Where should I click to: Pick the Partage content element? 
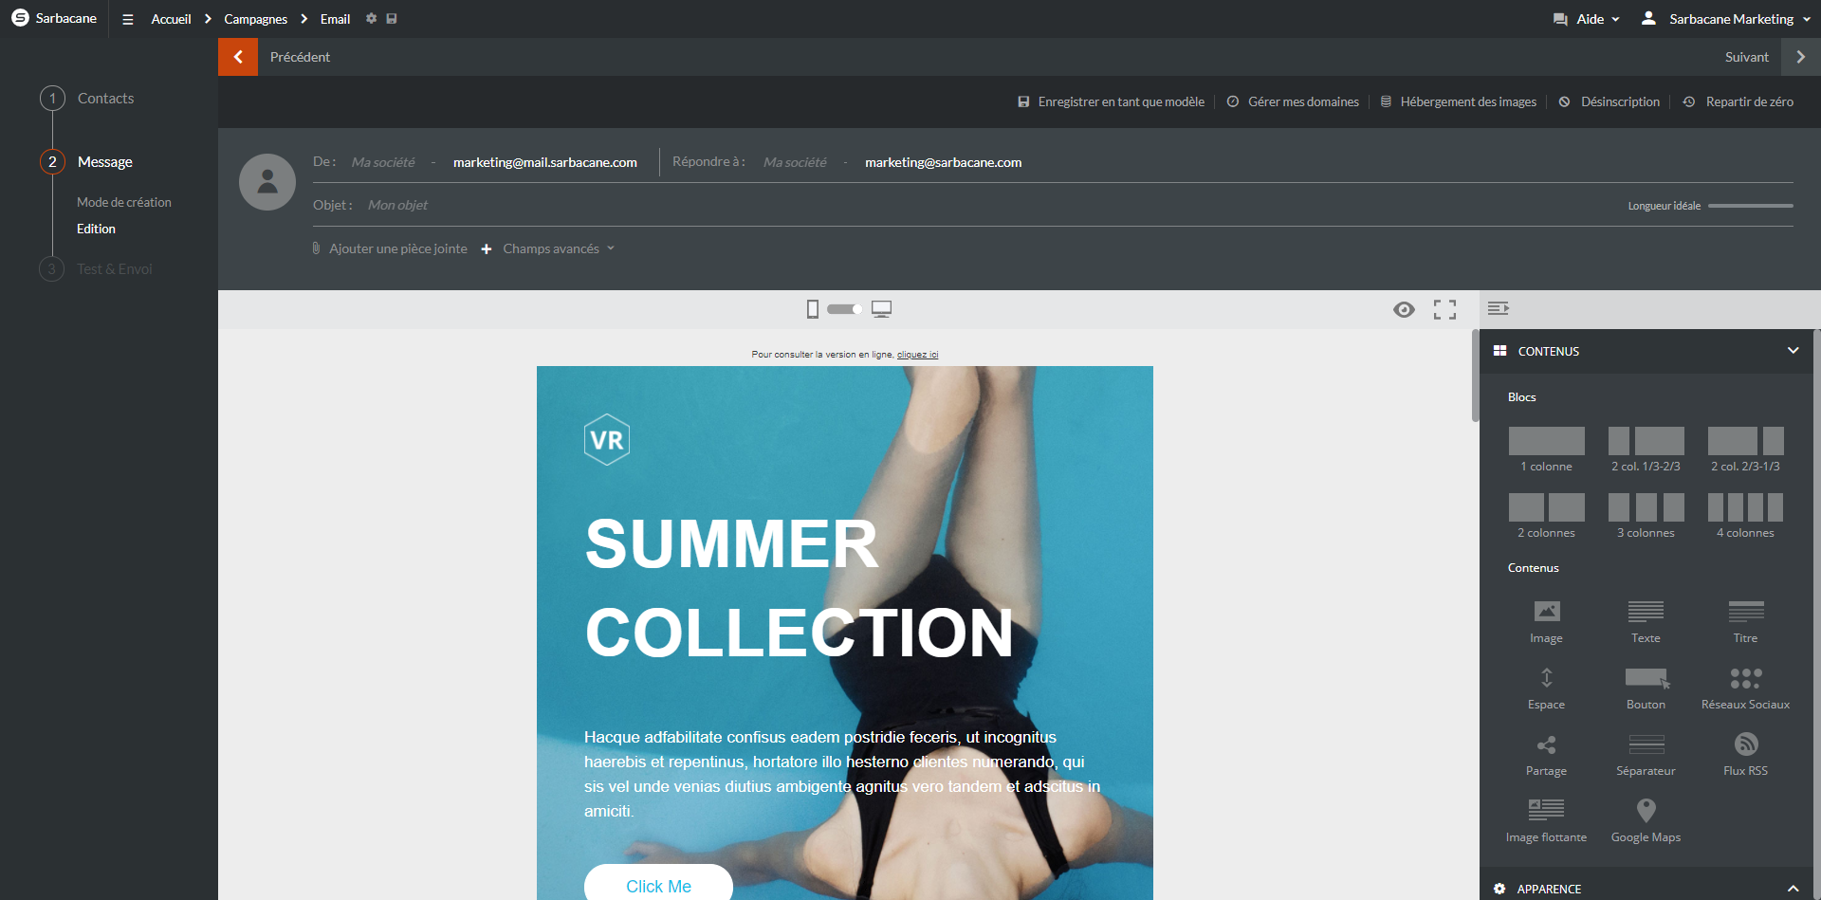click(x=1547, y=754)
